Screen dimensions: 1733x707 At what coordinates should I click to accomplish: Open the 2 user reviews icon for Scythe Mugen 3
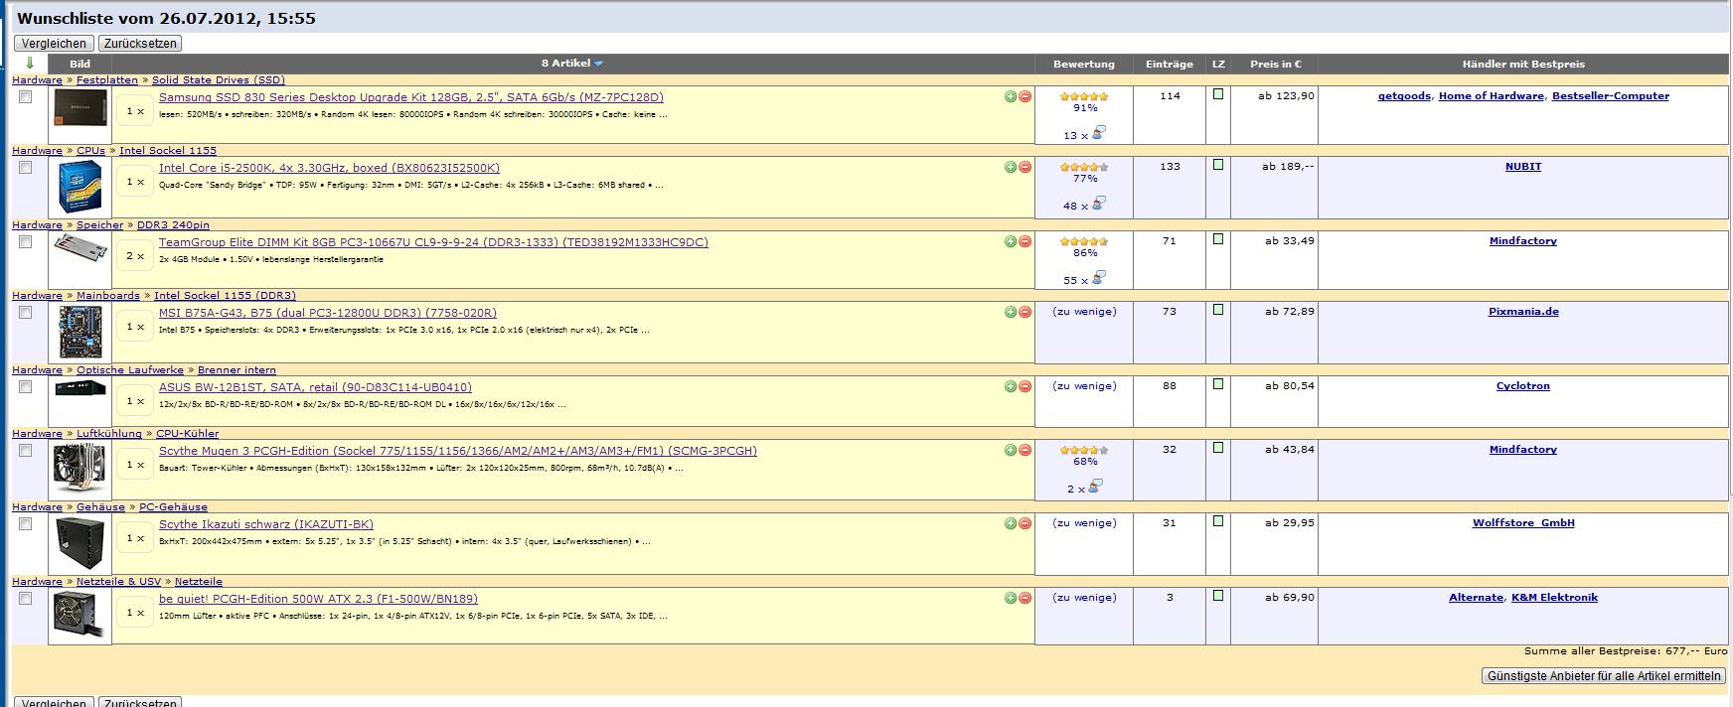tap(1098, 487)
